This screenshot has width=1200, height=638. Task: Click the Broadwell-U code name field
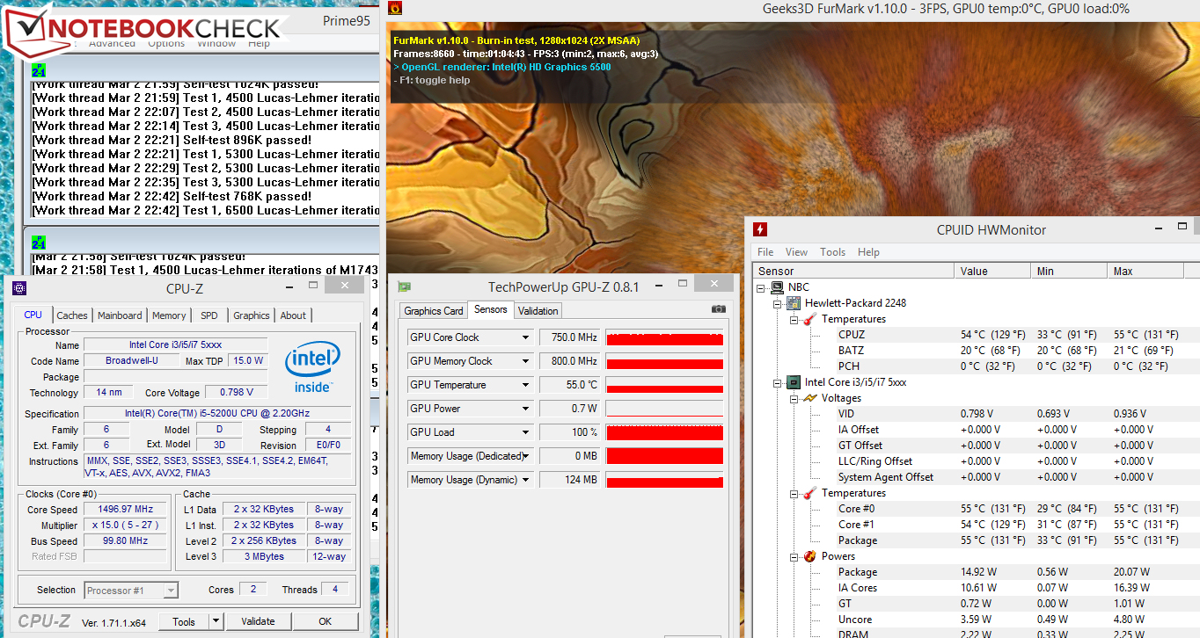pyautogui.click(x=130, y=361)
